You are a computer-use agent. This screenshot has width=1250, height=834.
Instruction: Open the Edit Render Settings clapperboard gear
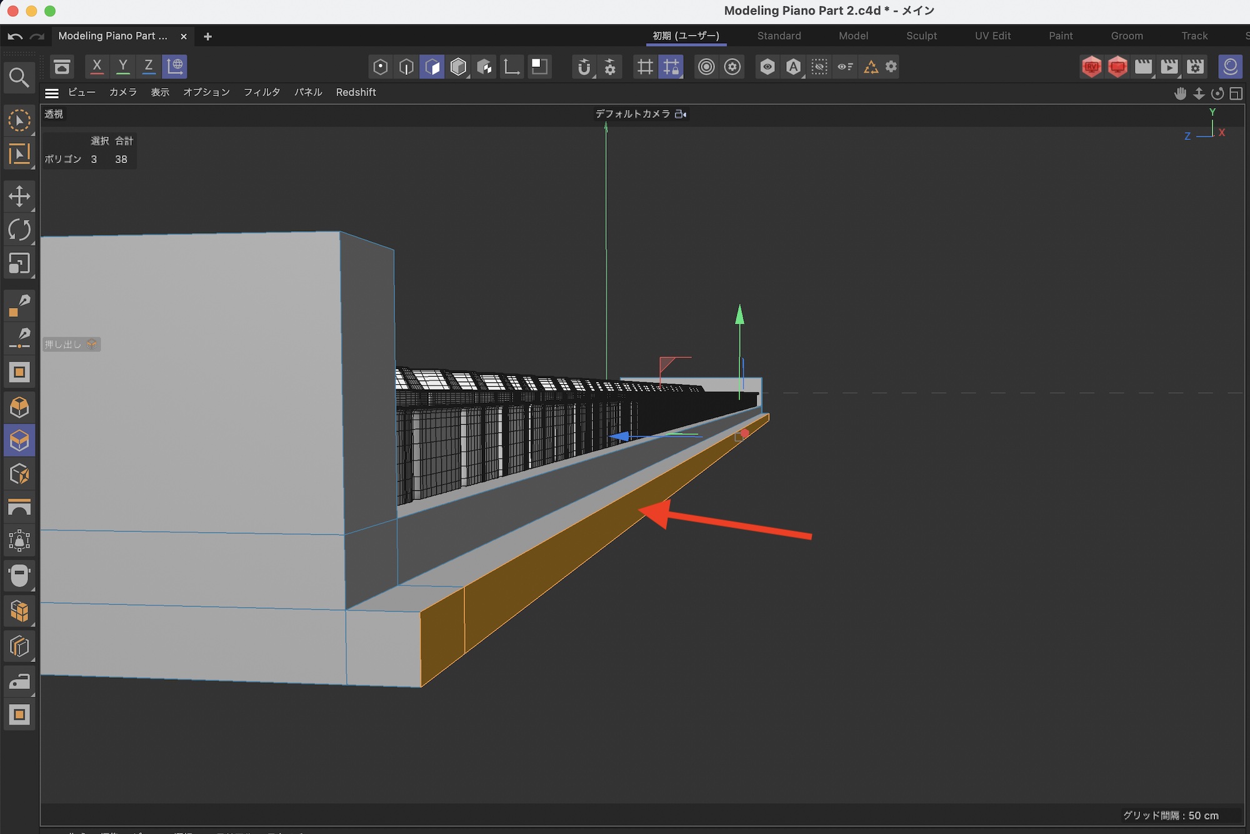point(1195,67)
